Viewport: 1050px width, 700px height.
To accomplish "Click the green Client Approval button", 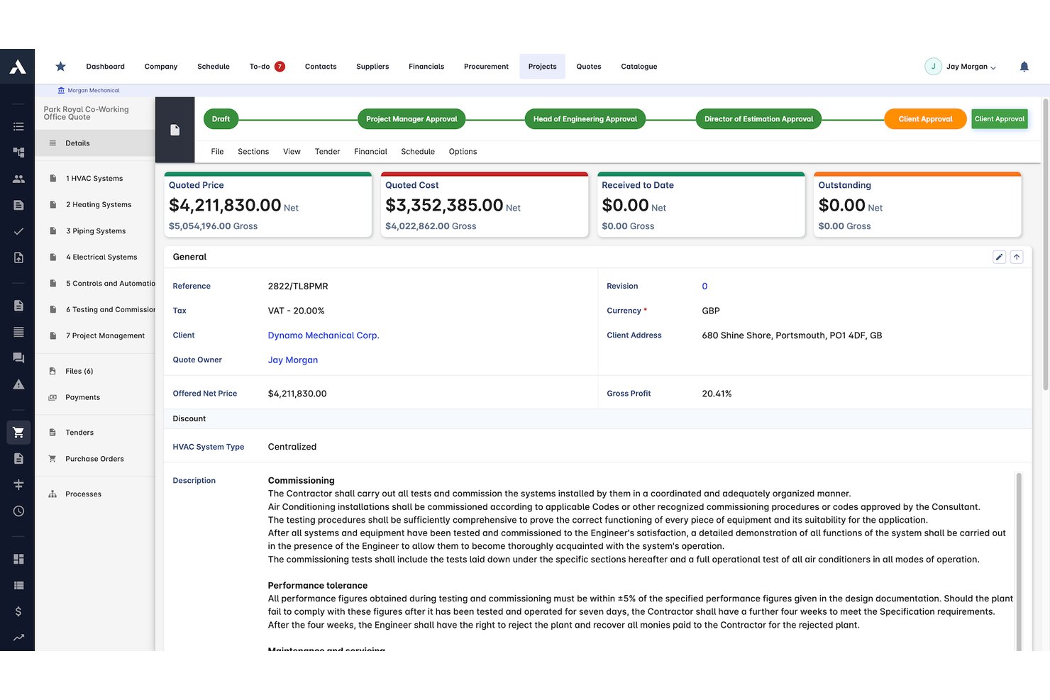I will [x=1000, y=119].
